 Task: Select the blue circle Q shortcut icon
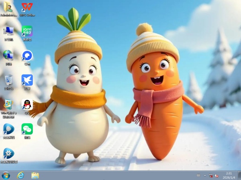[x=27, y=56]
